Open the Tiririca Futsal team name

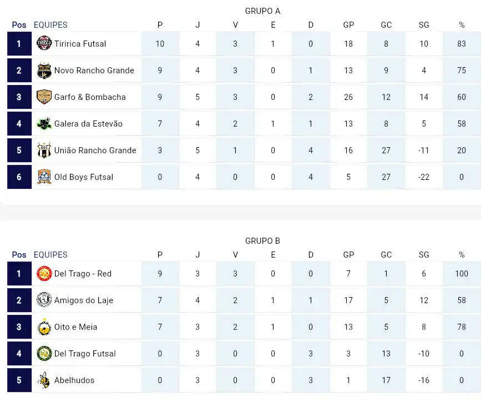(x=80, y=44)
